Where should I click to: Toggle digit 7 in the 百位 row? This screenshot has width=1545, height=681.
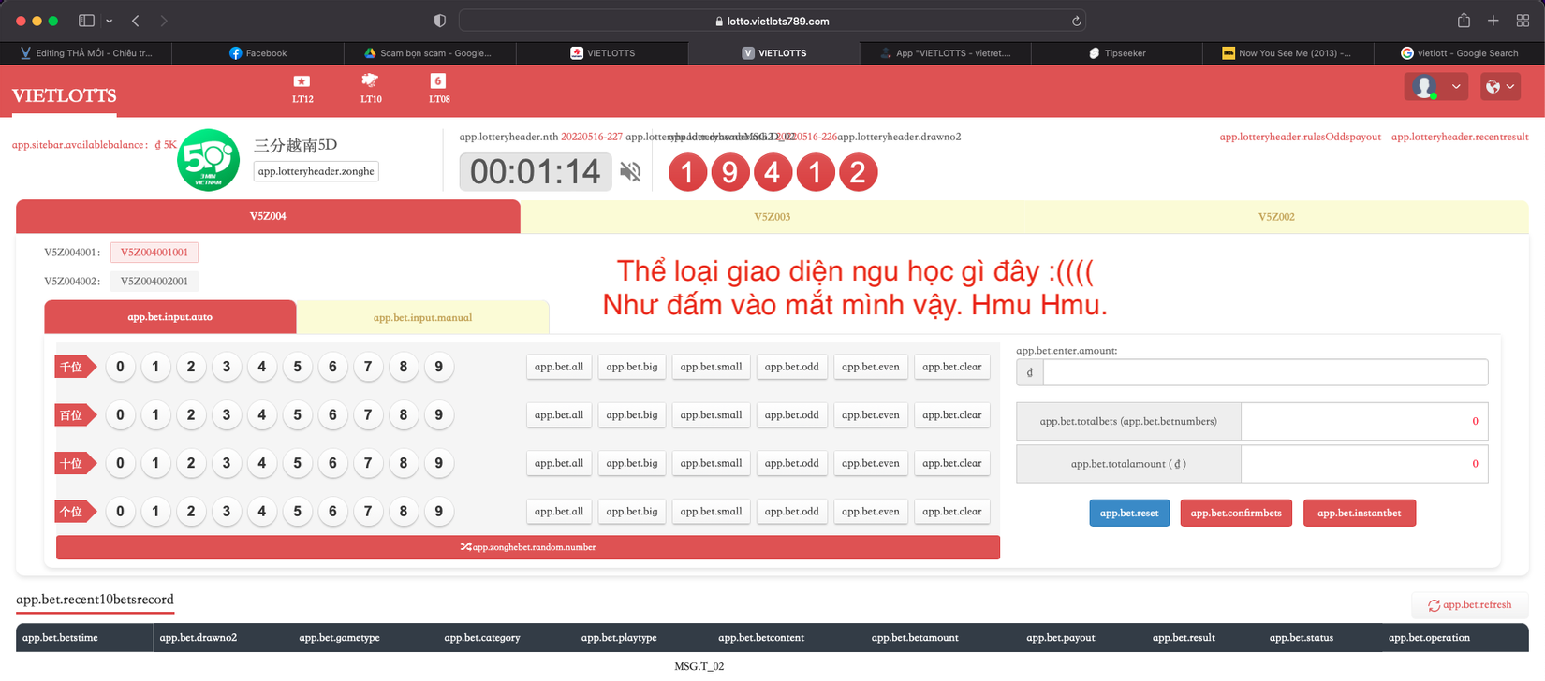click(x=368, y=414)
